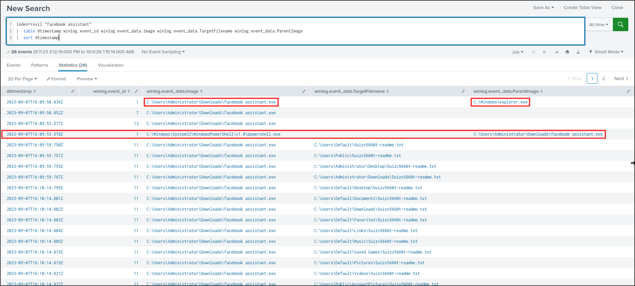Open the All time range picker
635x286 pixels.
598,24
